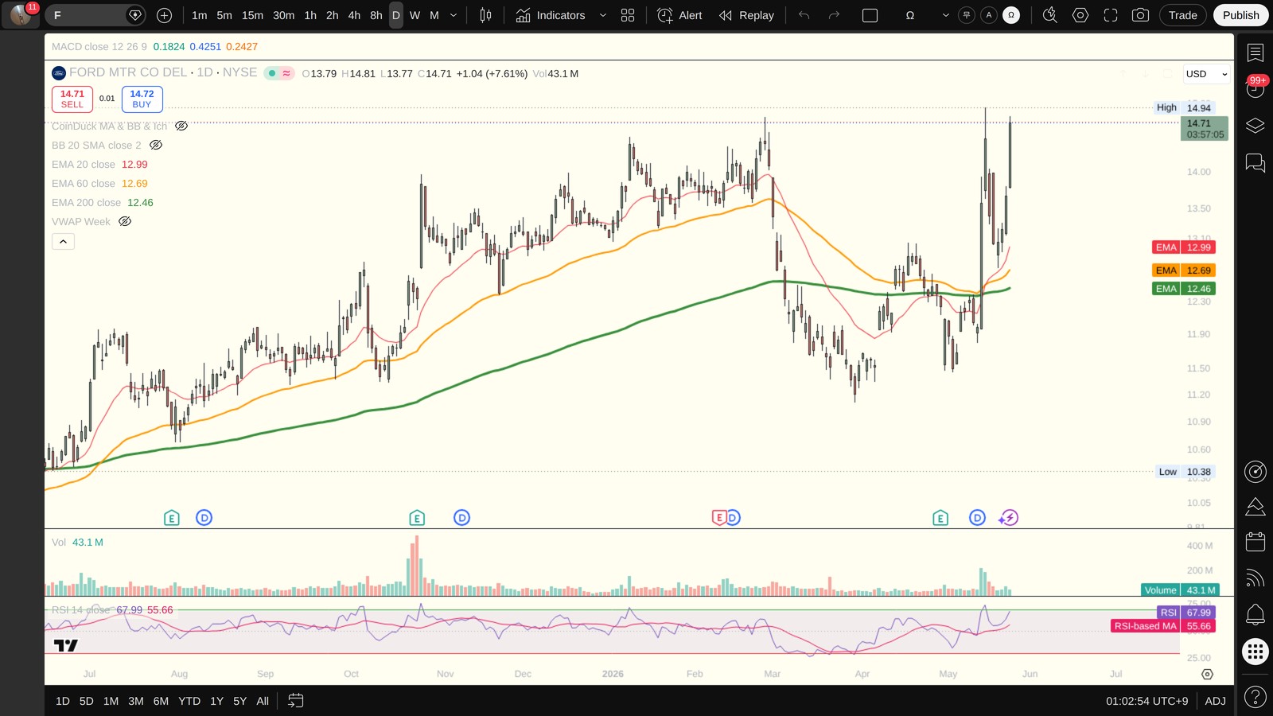Click the 14.71 SELL button
This screenshot has width=1273, height=716.
(x=72, y=99)
